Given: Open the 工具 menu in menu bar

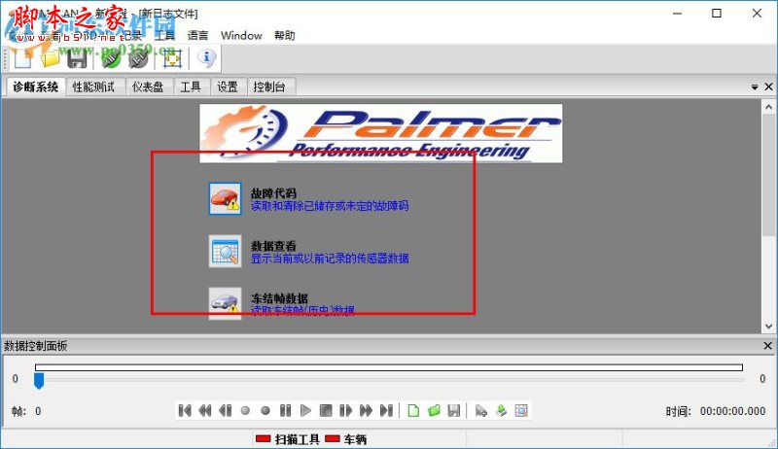Looking at the screenshot, I should point(164,35).
